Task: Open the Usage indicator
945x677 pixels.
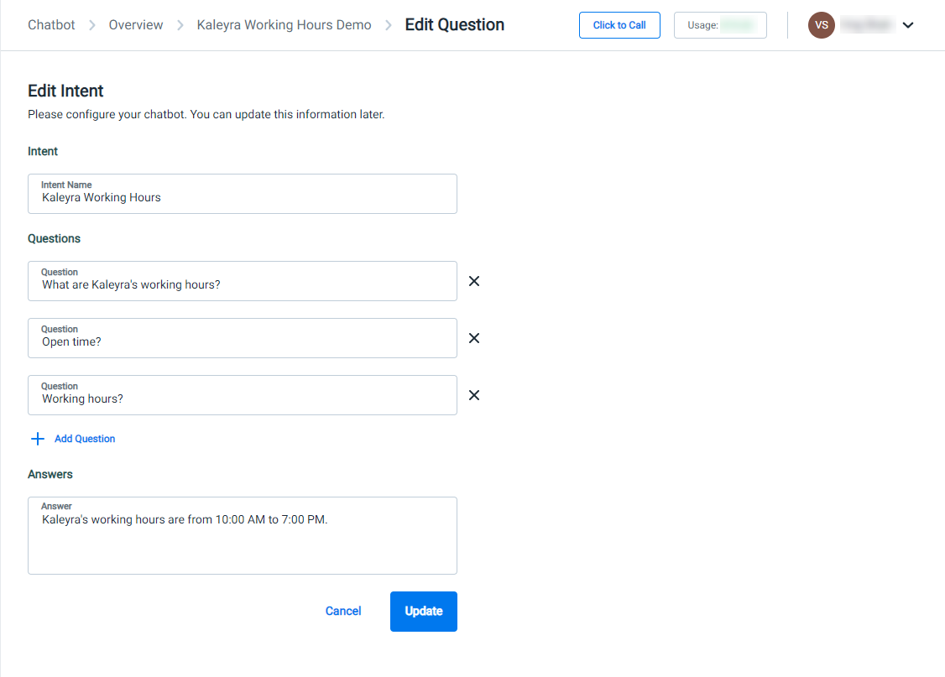Action: (x=720, y=25)
